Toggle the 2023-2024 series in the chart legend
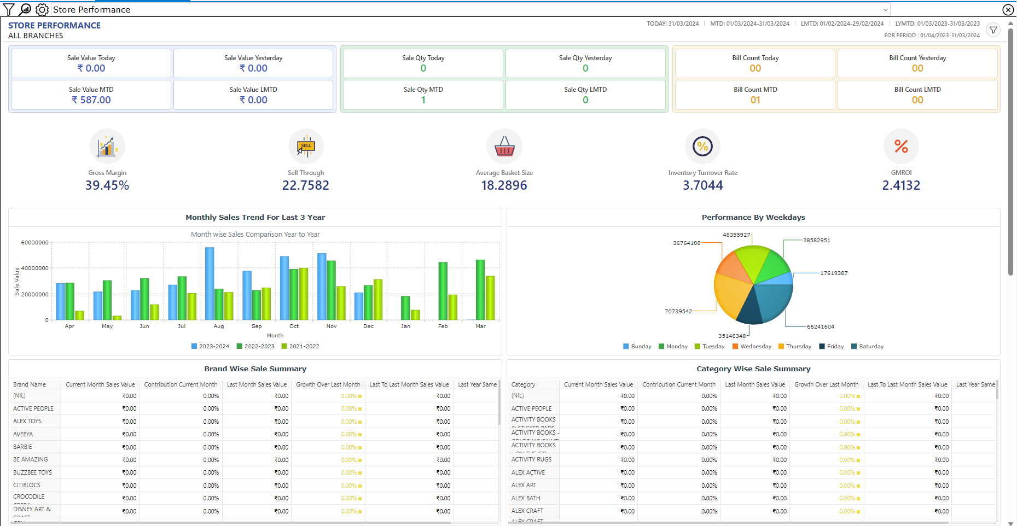Image resolution: width=1017 pixels, height=526 pixels. 210,346
